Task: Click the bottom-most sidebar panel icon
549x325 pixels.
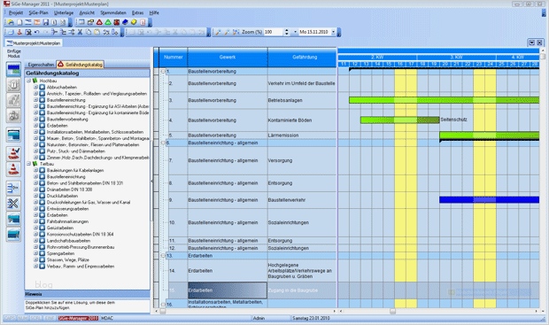Action: (x=13, y=235)
